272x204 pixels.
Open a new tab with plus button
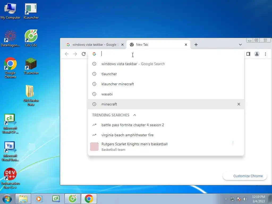[x=196, y=45]
